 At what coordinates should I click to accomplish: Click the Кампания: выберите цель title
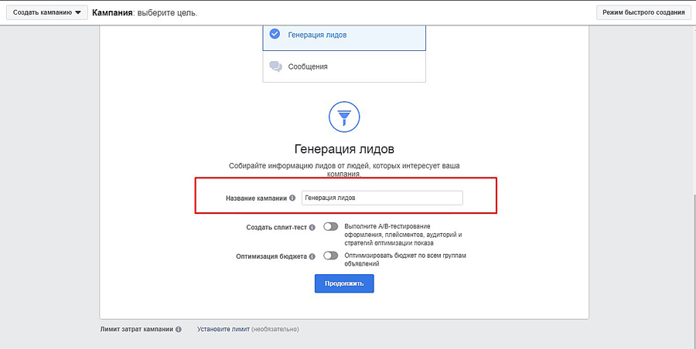(145, 12)
